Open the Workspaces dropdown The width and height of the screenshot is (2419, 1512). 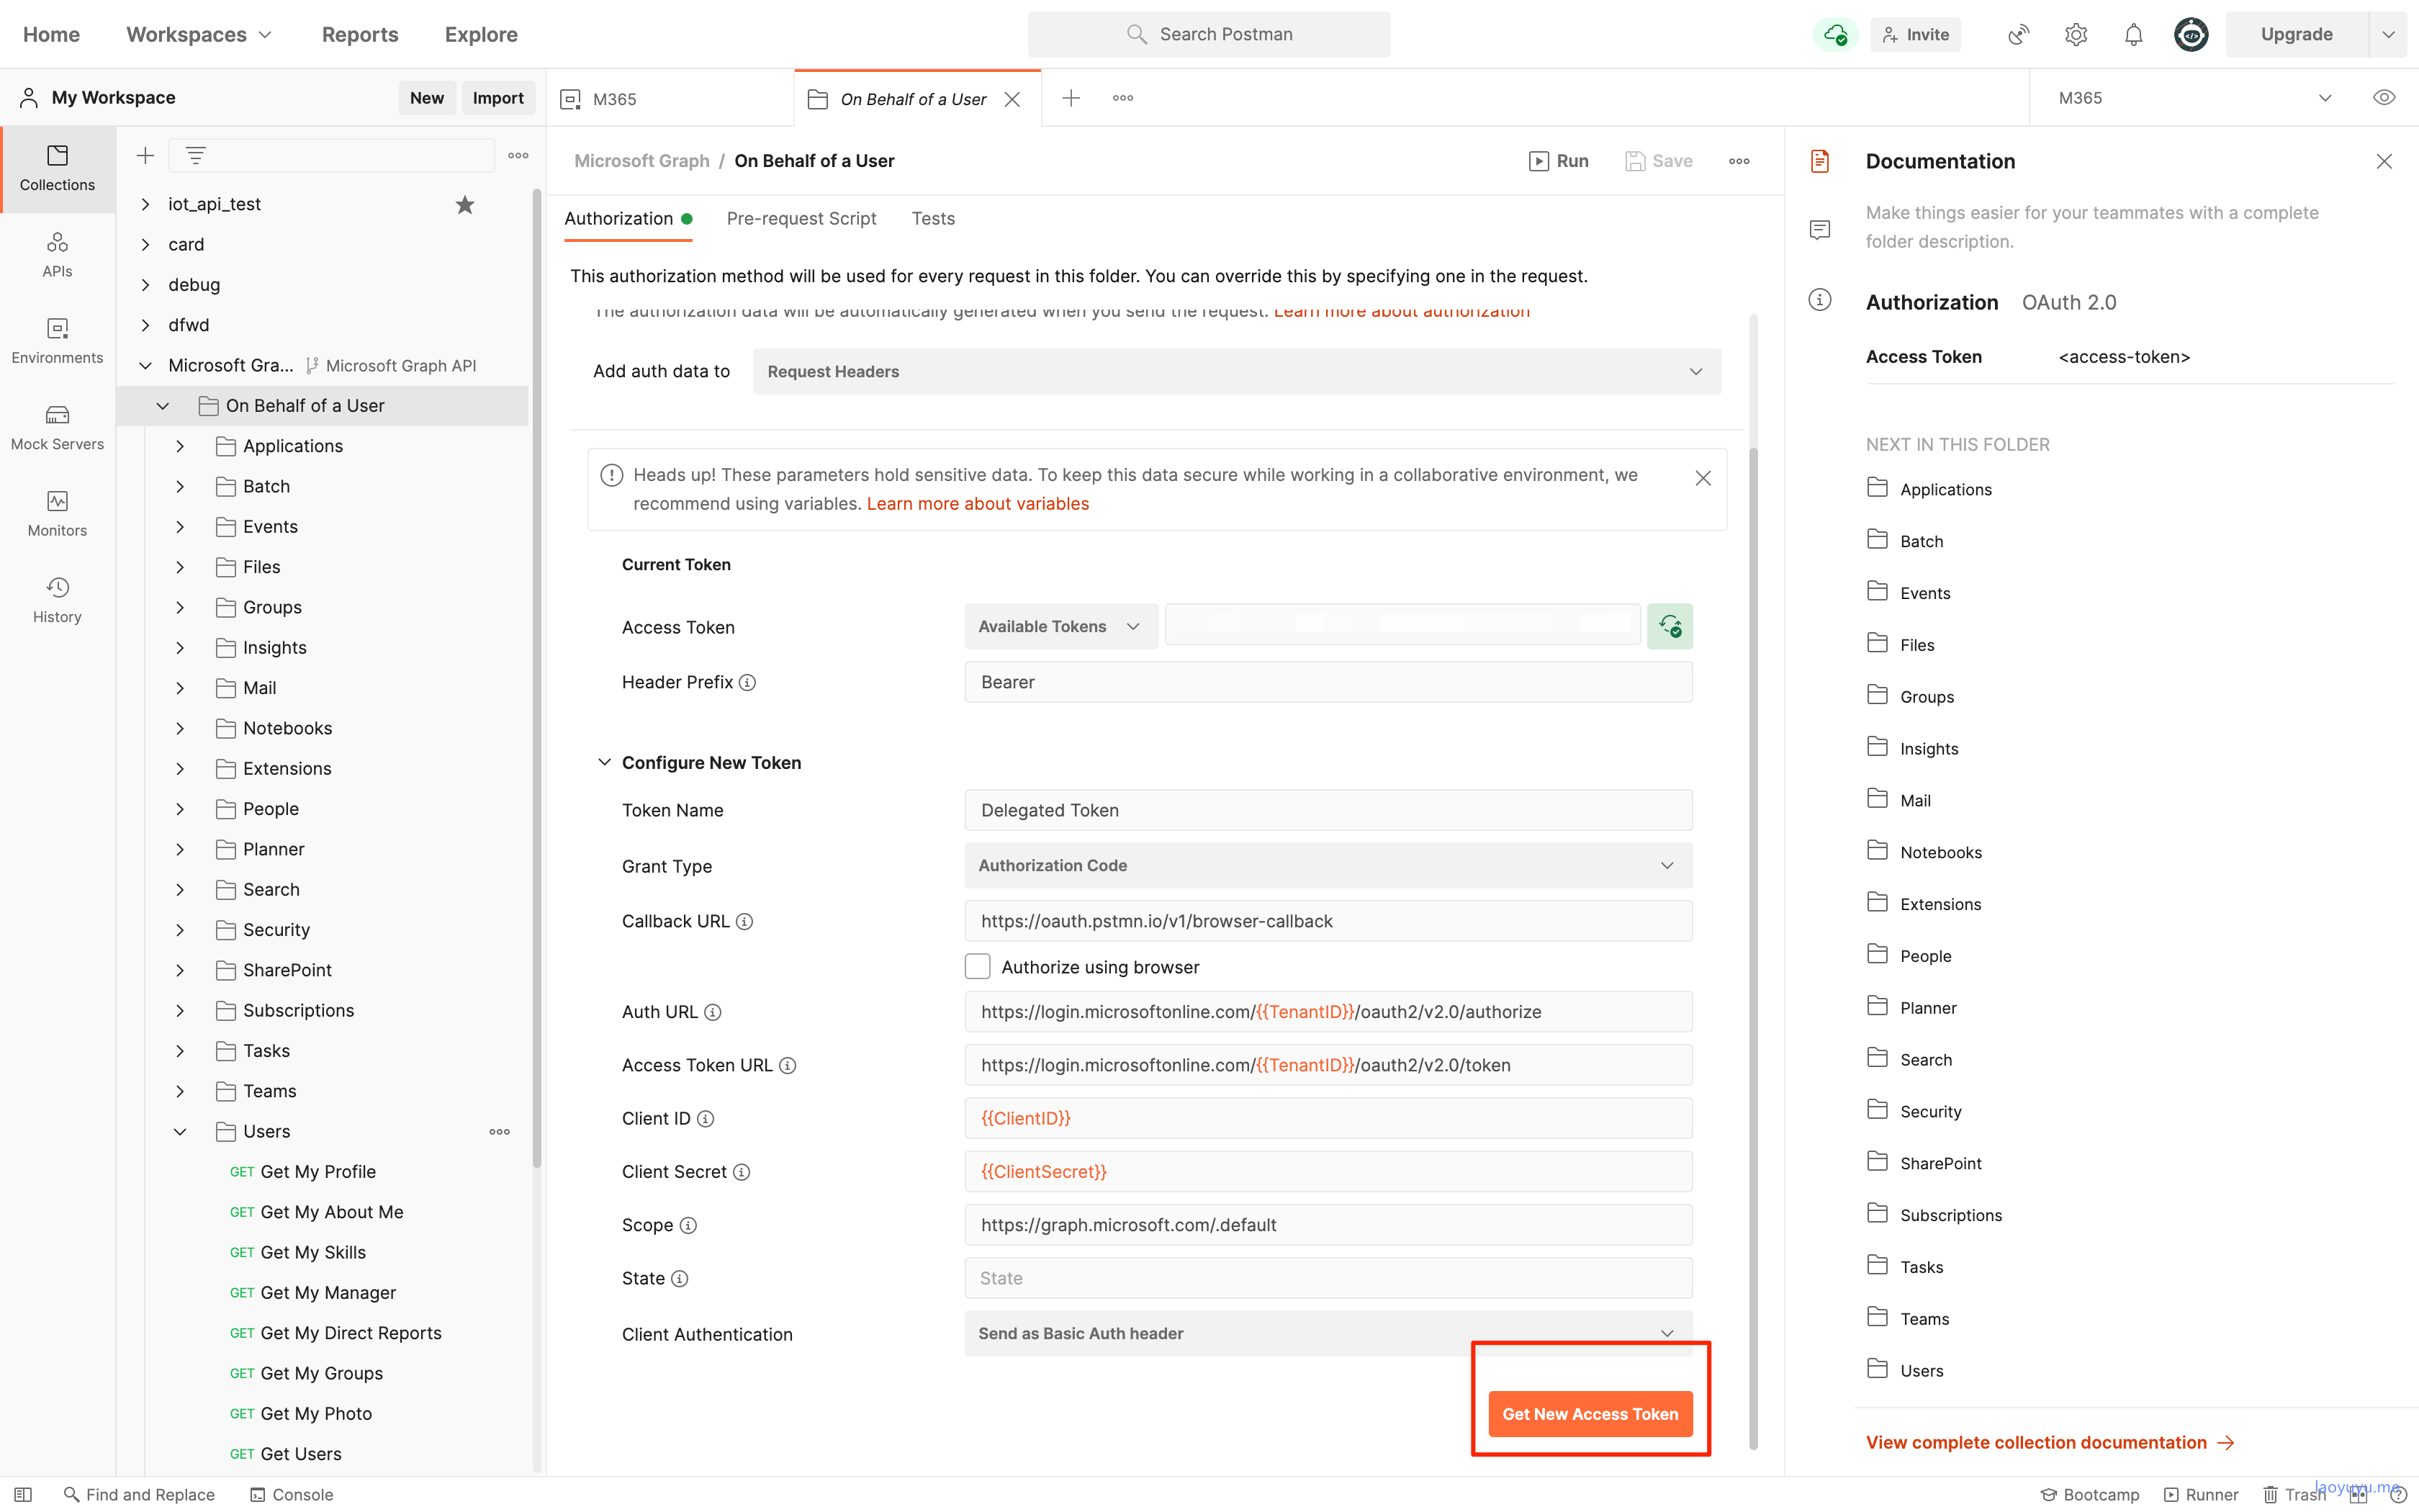(199, 34)
